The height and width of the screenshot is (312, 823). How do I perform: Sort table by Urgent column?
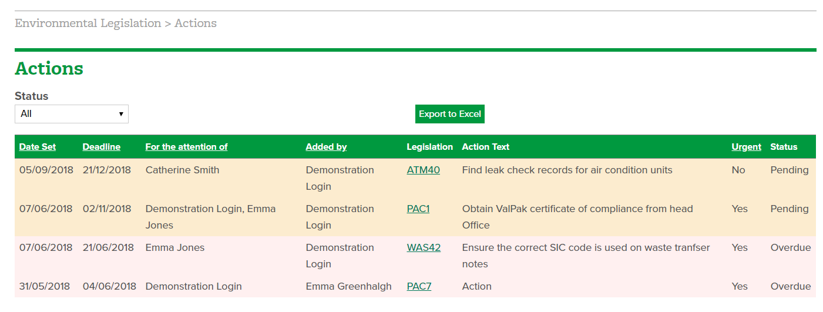tap(747, 147)
